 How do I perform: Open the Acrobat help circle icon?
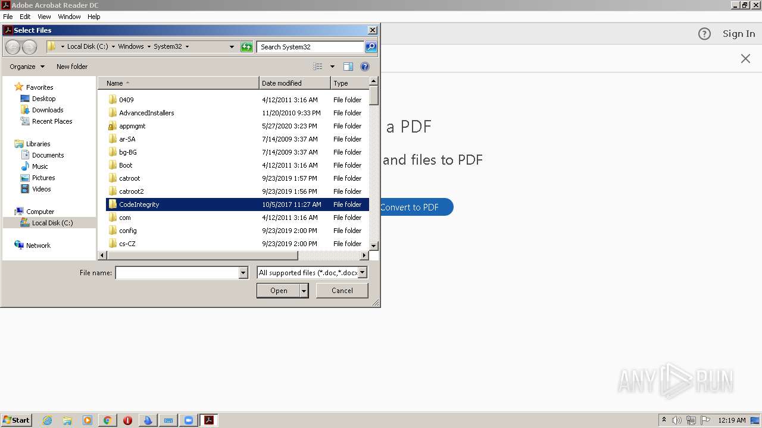tap(704, 34)
